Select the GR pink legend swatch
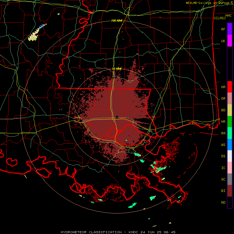The image size is (234, 234). [x=230, y=99]
